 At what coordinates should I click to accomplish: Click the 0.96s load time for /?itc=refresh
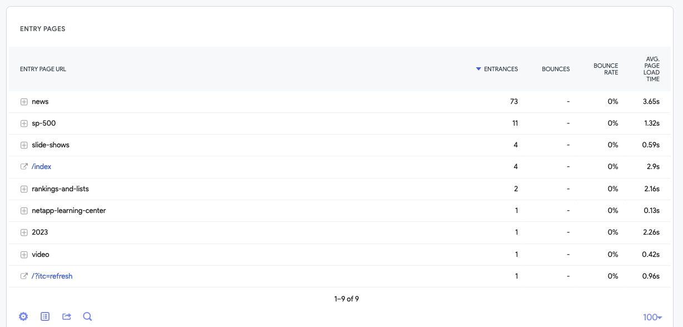(x=651, y=276)
